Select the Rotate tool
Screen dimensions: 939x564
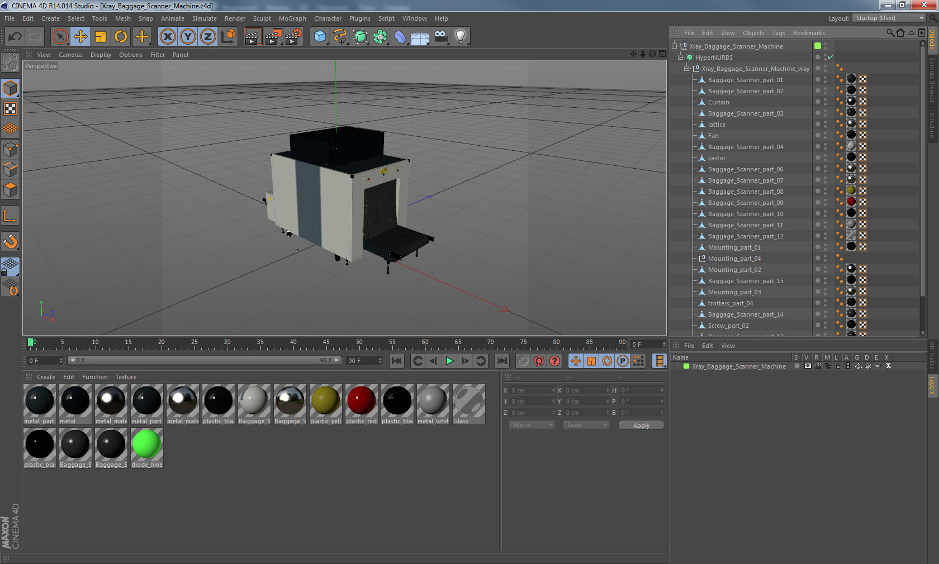click(x=121, y=37)
